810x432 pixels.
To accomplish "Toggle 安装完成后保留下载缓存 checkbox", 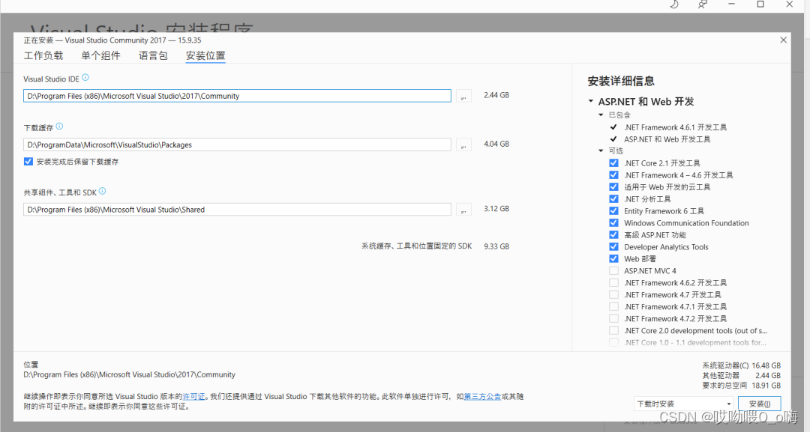I will tap(28, 162).
